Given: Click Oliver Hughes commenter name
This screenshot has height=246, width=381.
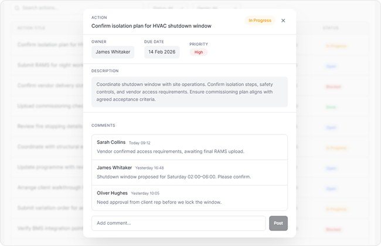Looking at the screenshot, I should (112, 193).
